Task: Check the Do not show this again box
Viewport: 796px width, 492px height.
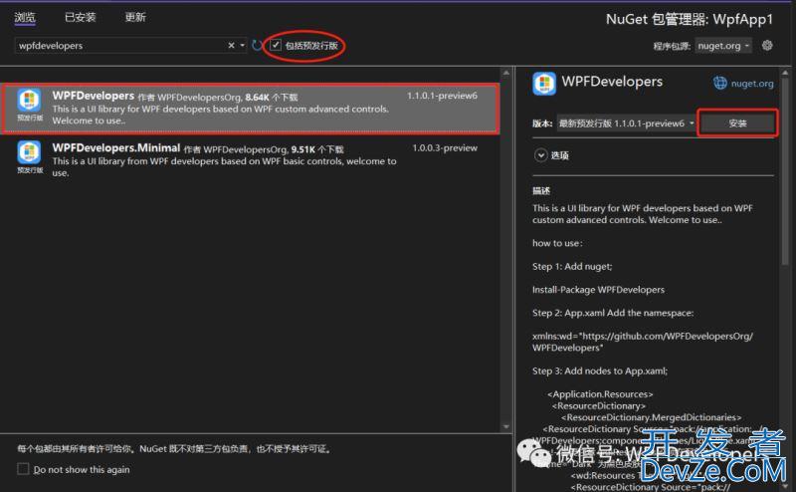Action: [x=23, y=469]
